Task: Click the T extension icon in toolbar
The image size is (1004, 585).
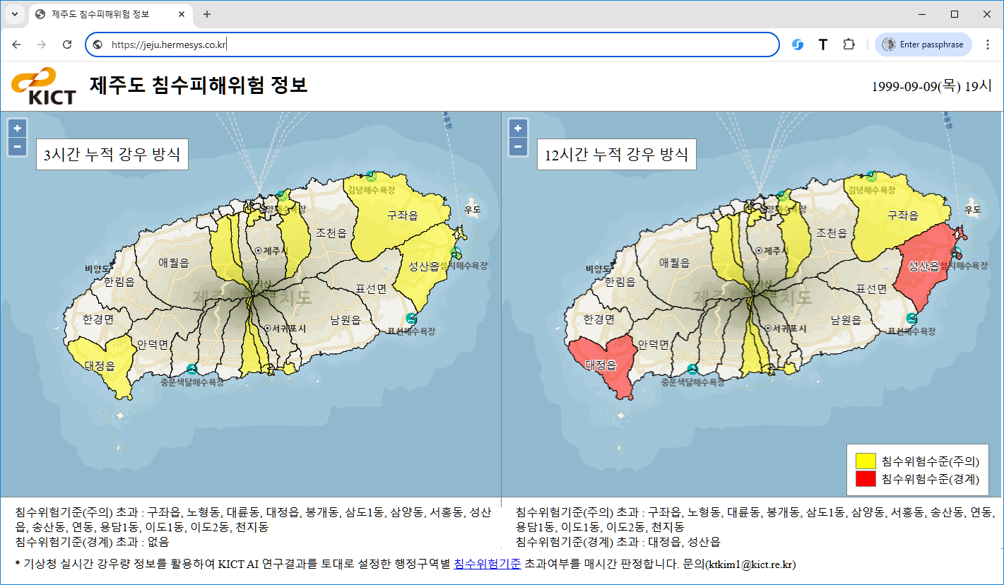Action: pyautogui.click(x=823, y=45)
